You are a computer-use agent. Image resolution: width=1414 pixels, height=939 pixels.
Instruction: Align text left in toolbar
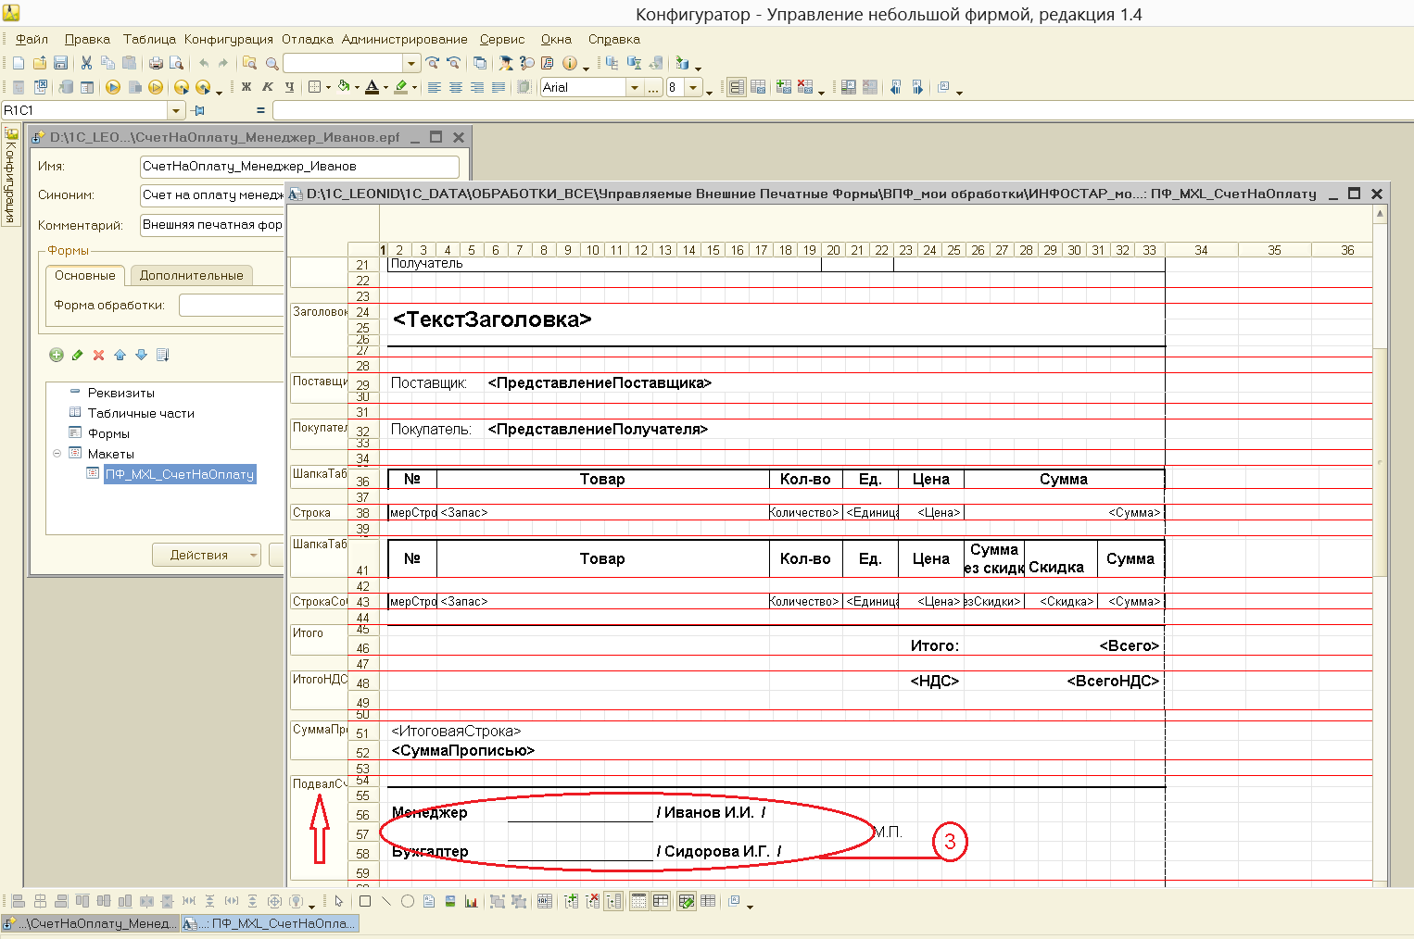tap(434, 87)
